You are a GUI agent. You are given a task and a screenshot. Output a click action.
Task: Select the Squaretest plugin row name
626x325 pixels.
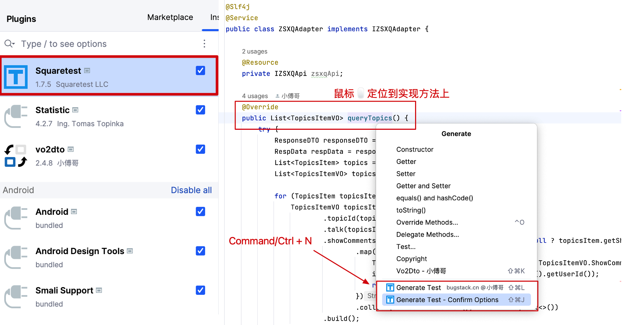pyautogui.click(x=58, y=71)
